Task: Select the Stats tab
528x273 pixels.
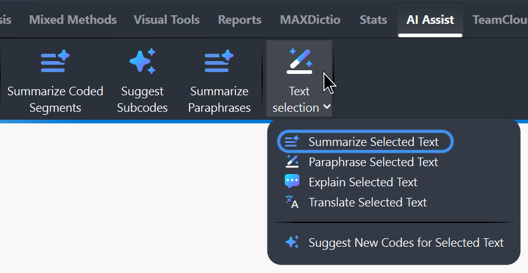Action: coord(373,20)
